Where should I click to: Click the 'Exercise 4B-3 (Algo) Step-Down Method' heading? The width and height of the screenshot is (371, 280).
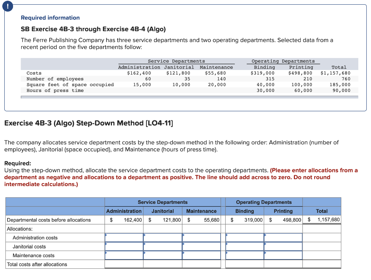pos(89,123)
